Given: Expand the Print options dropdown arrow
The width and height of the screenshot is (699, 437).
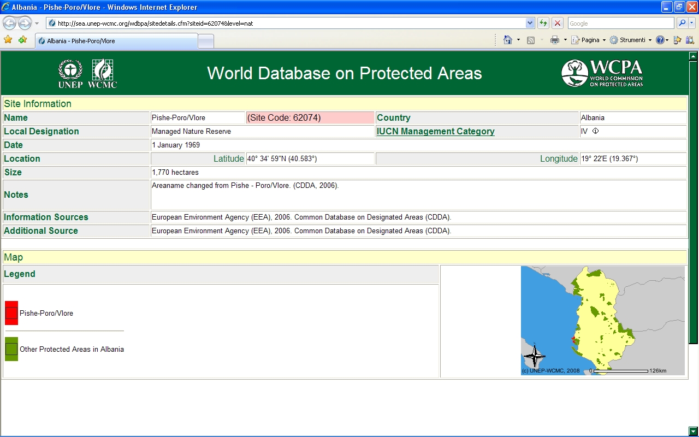Looking at the screenshot, I should click(x=565, y=40).
